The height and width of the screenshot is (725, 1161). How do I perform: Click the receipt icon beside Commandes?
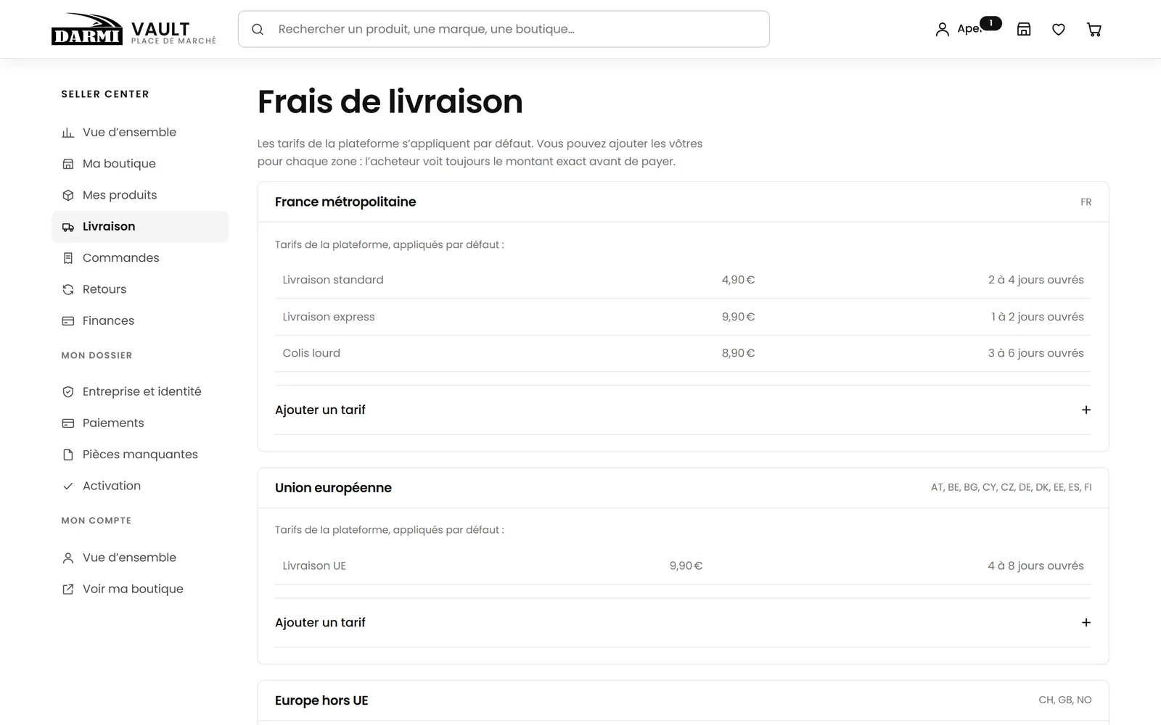pyautogui.click(x=68, y=258)
